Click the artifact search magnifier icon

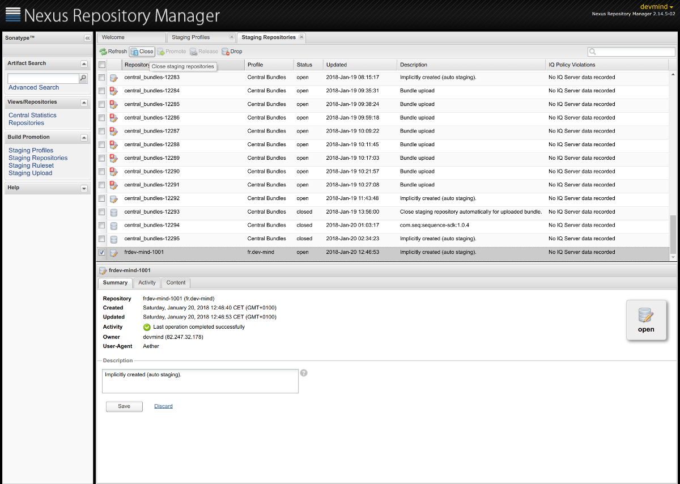point(83,78)
